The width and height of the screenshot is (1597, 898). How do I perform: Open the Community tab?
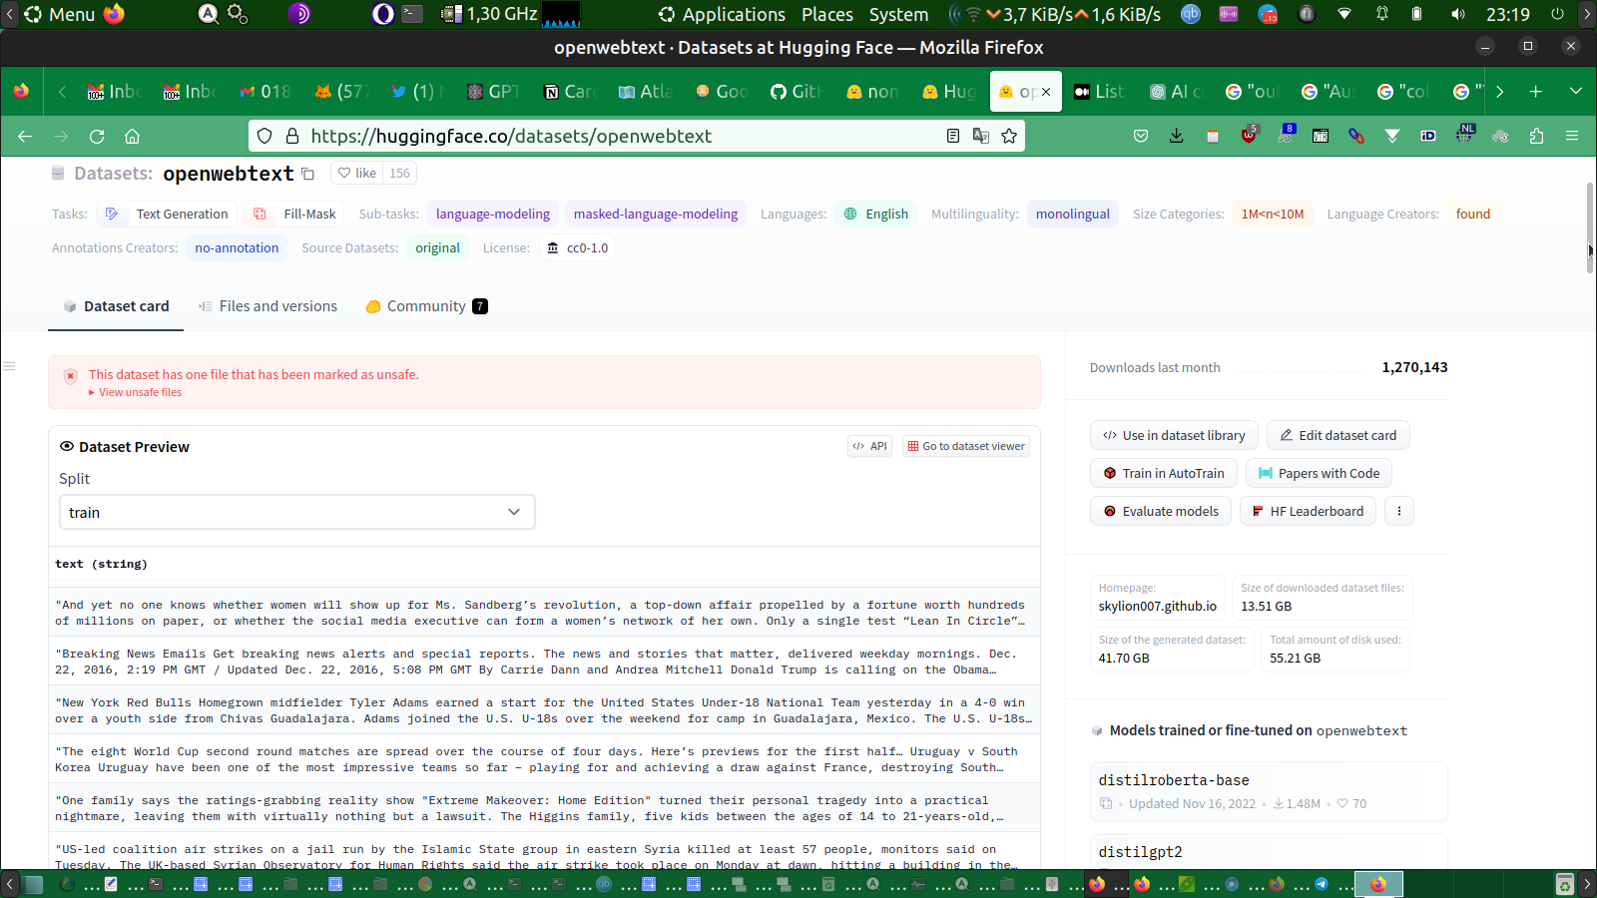pyautogui.click(x=426, y=306)
